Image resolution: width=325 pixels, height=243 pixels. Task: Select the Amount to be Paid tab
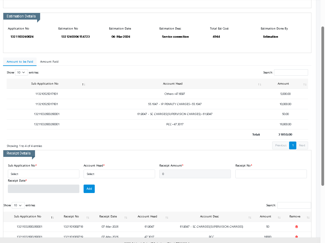tap(20, 62)
